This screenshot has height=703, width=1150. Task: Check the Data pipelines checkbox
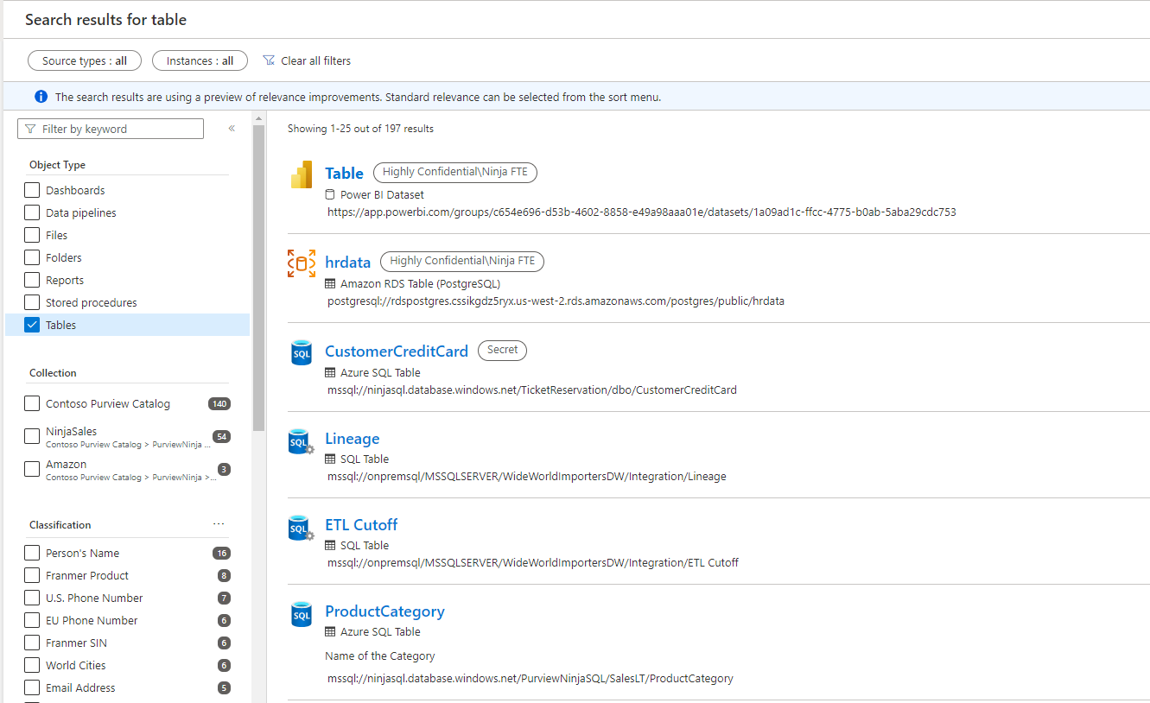[x=32, y=212]
